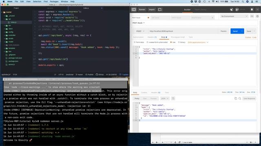This screenshot has width=261, height=146.
Task: Open Postman header far-right chevron menu
Action: [x=257, y=10]
